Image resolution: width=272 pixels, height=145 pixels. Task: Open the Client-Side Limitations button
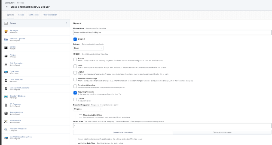click(222, 132)
